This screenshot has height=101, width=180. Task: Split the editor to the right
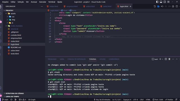point(177,6)
